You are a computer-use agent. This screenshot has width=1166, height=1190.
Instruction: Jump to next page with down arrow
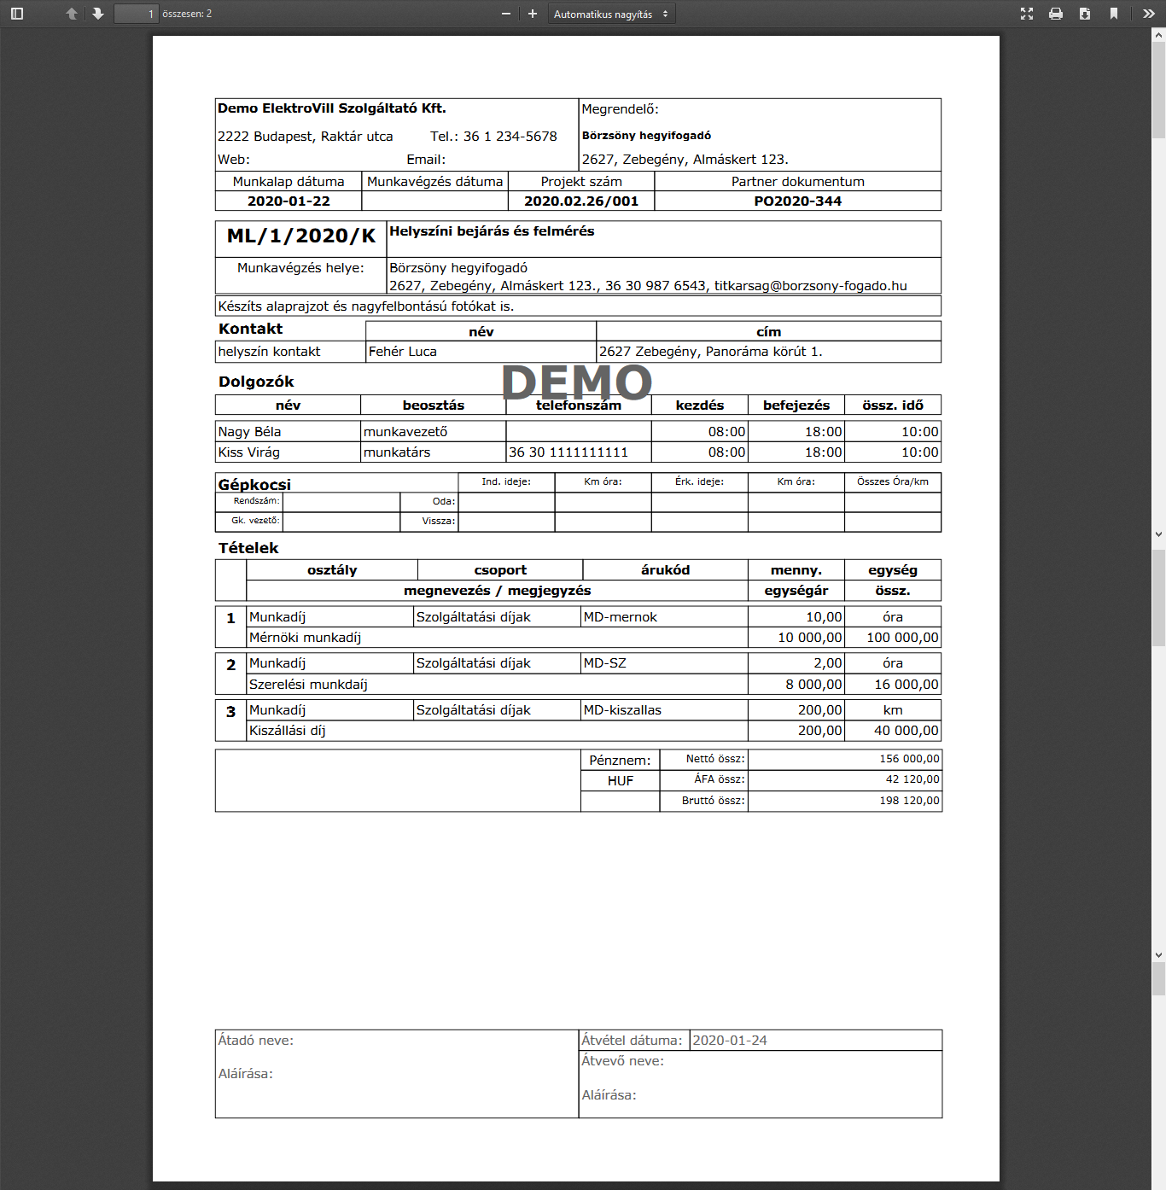[x=98, y=14]
